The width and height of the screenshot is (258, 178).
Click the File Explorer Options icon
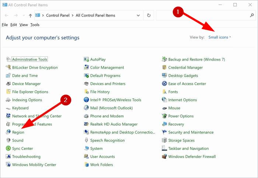(8, 92)
